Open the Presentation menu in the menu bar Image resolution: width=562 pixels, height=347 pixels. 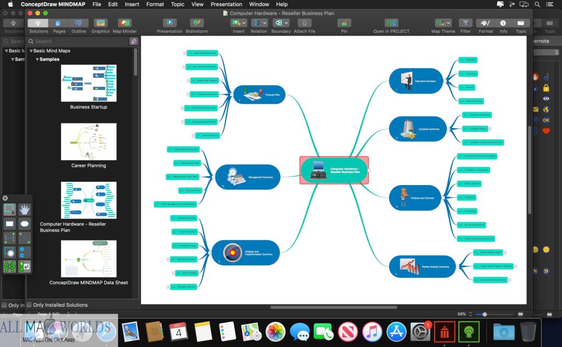[226, 4]
